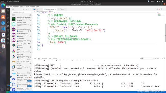Open the Go menu

pyautogui.click(x=25, y=7)
